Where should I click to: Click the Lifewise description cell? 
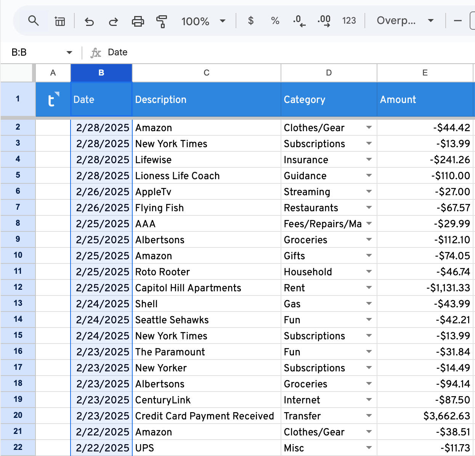click(x=207, y=159)
